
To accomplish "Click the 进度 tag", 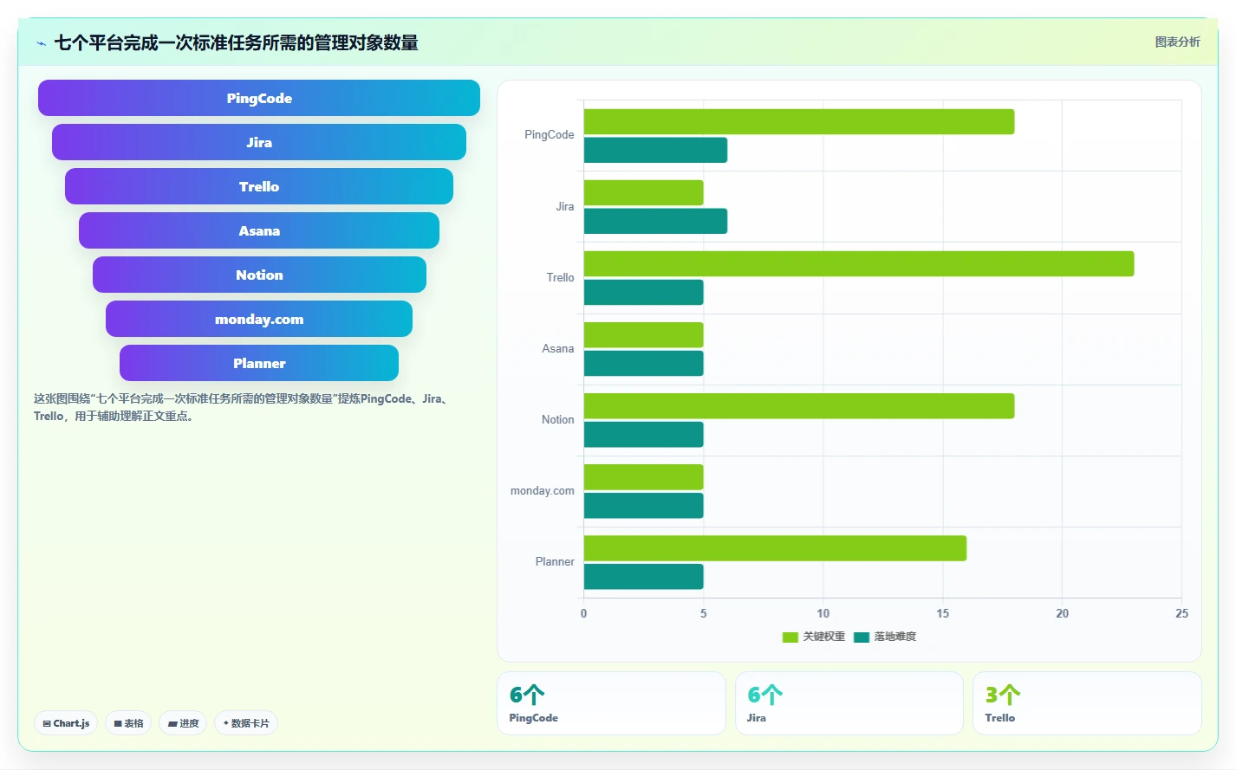I will (183, 723).
